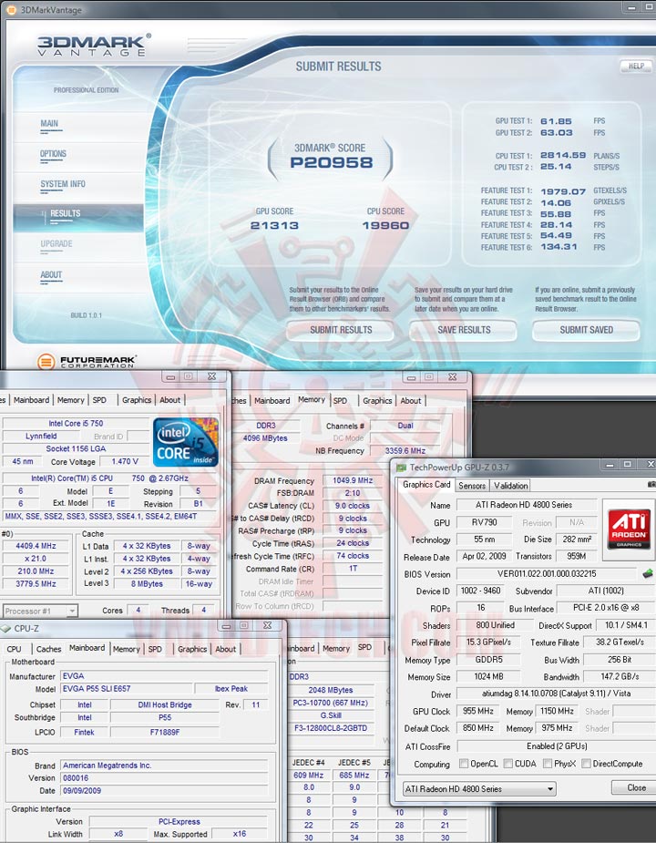Viewport: 656px width, 843px height.
Task: Open the Processor #1 selection dropdown
Action: tap(40, 611)
